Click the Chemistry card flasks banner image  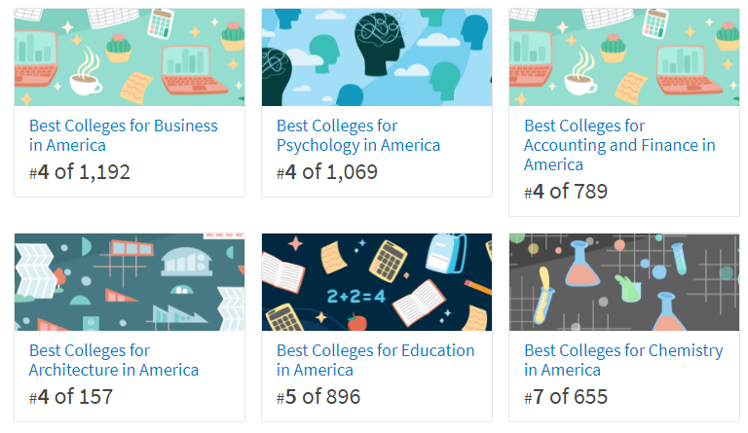(624, 282)
